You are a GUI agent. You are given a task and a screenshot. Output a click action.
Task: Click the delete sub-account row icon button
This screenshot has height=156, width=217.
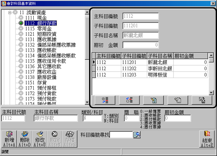tap(129, 100)
